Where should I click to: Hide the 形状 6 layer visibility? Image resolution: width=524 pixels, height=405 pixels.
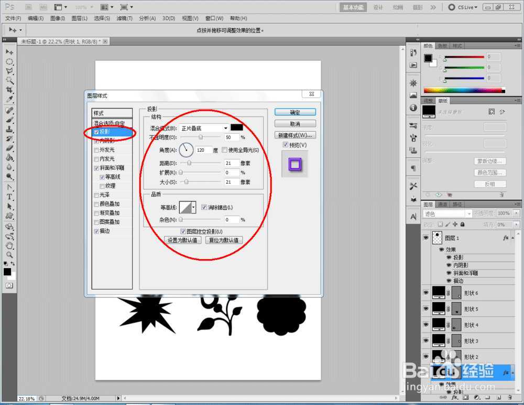[x=425, y=293]
